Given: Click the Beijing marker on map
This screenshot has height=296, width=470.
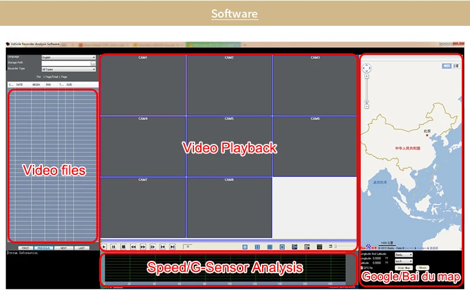Looking at the screenshot, I should [x=427, y=135].
